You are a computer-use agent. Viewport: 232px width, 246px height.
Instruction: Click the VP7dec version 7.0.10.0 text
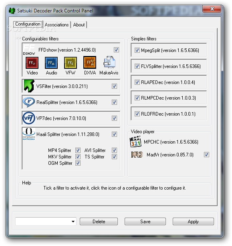pos(61,118)
